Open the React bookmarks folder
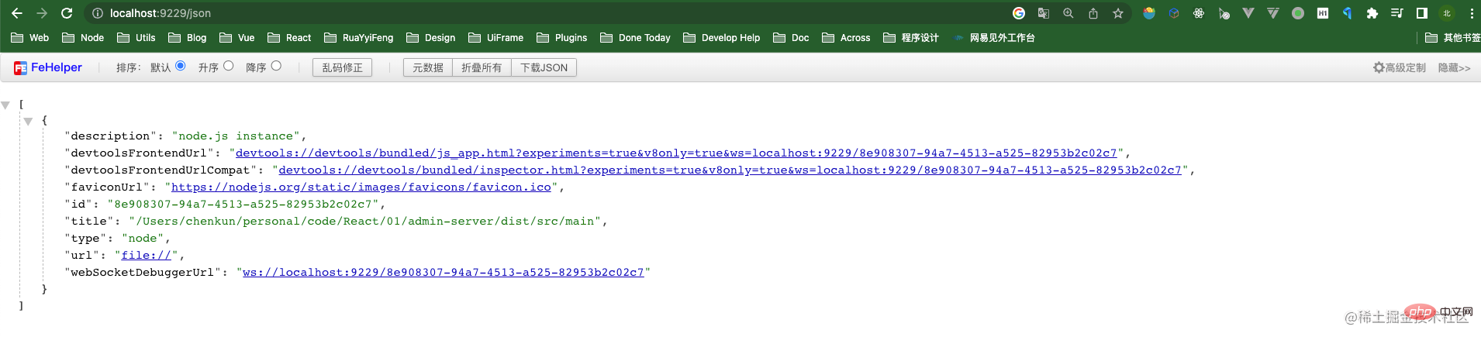The image size is (1481, 337). [289, 38]
